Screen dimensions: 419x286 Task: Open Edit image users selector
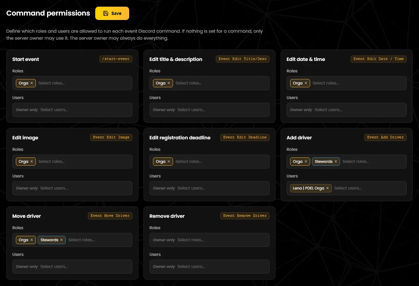pyautogui.click(x=72, y=188)
